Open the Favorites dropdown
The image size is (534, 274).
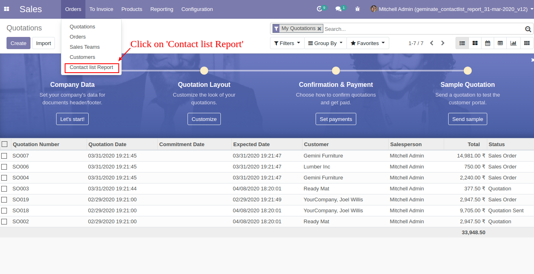(x=367, y=43)
